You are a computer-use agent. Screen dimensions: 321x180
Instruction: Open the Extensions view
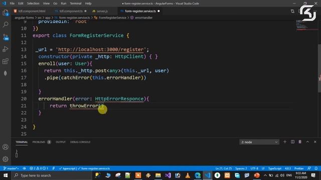[x=6, y=61]
